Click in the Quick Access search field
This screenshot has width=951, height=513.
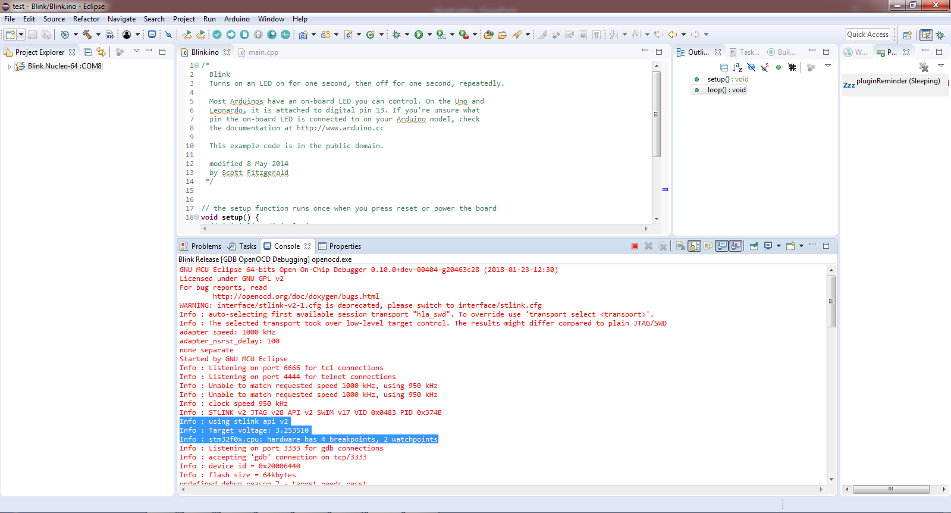coord(867,35)
